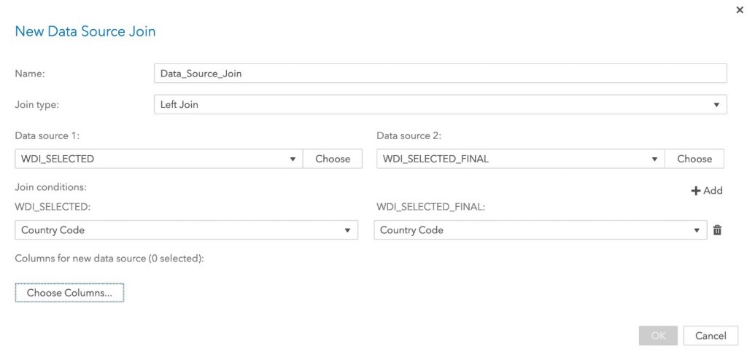The height and width of the screenshot is (354, 747).
Task: Open the Join type dropdown arrow
Action: [716, 105]
